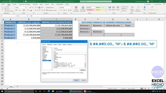This screenshot has width=166, height=93.
Task: Click the Eliminar button in dialog
Action: coord(83,70)
